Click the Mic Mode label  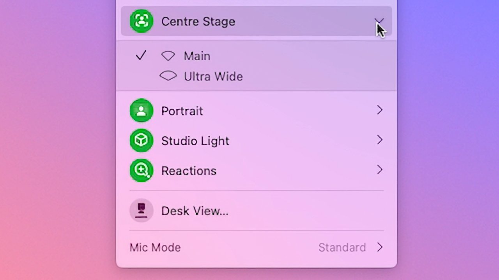coord(155,247)
